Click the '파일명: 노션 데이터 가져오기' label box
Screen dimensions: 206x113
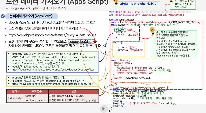[137, 4]
